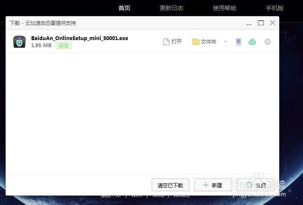Create a new download with 新建
Image resolution: width=303 pixels, height=205 pixels.
coord(213,185)
